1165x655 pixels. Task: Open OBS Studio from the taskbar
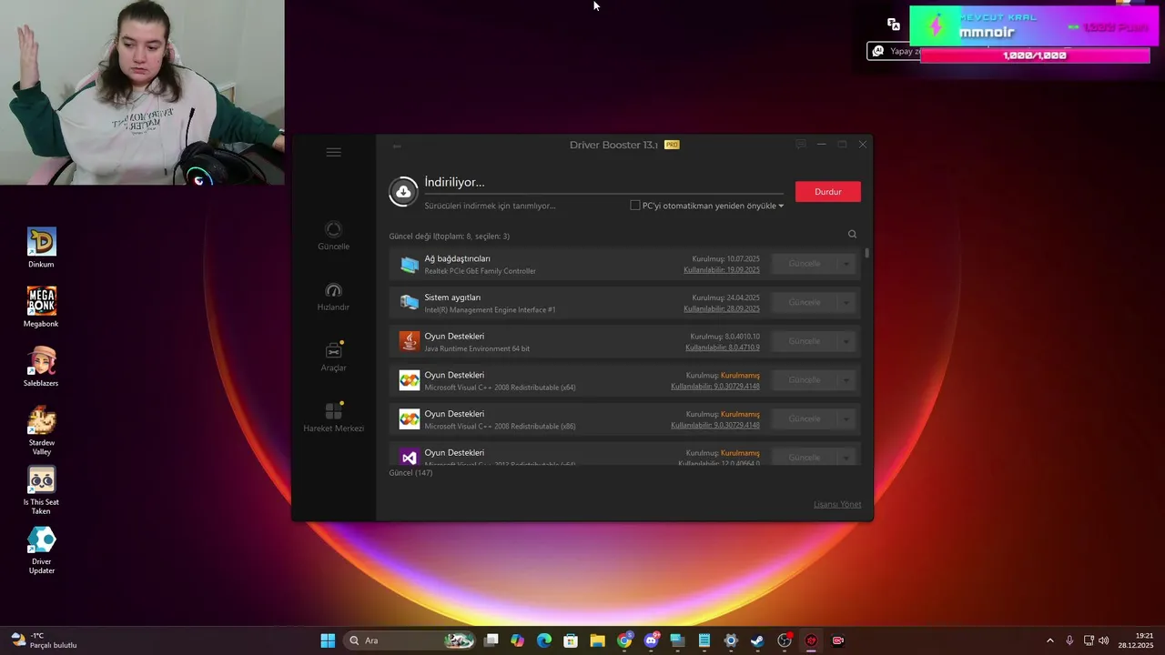click(785, 640)
